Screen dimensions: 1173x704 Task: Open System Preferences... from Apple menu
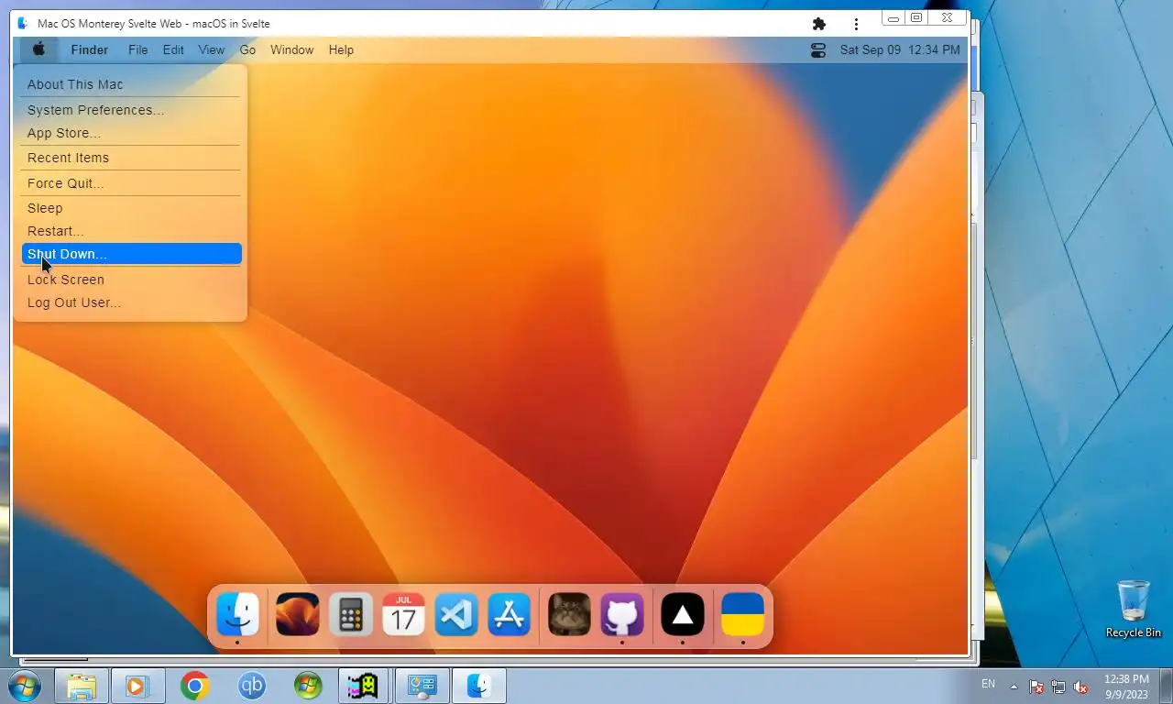[130, 110]
